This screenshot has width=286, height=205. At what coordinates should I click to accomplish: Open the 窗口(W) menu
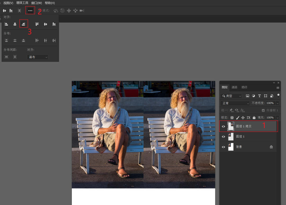click(x=37, y=3)
